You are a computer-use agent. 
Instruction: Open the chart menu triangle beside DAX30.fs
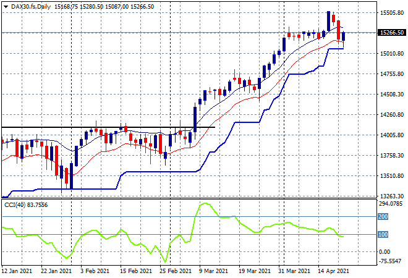pos(6,7)
